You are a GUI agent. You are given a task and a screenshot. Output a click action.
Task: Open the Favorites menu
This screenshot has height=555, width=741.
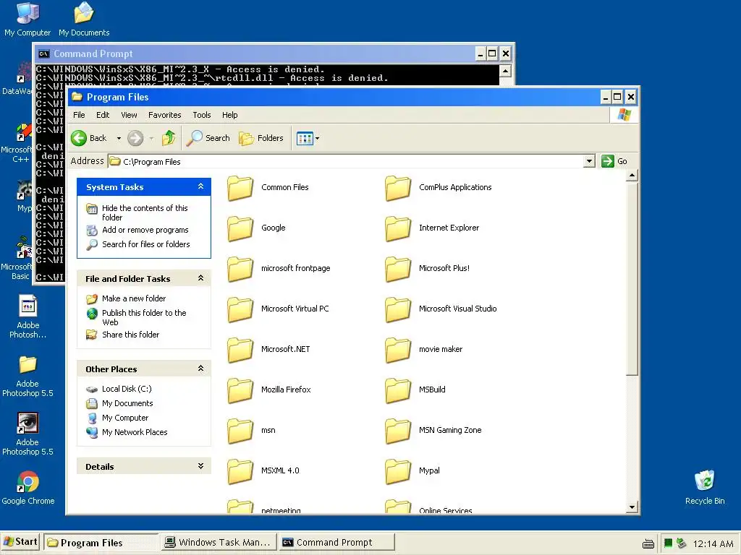tap(164, 115)
